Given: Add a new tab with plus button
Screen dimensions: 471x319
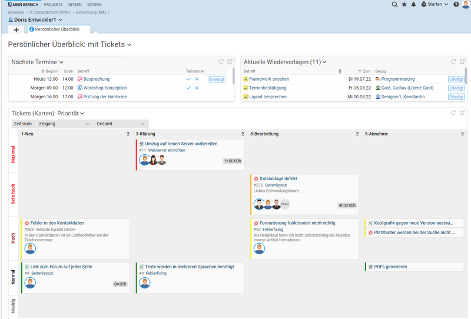Looking at the screenshot, I should point(16,30).
